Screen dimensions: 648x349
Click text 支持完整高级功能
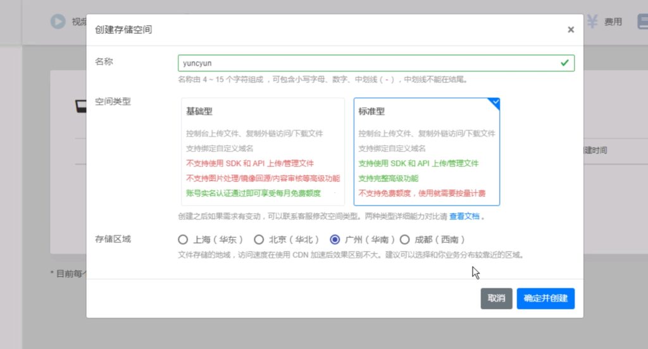[x=388, y=178]
